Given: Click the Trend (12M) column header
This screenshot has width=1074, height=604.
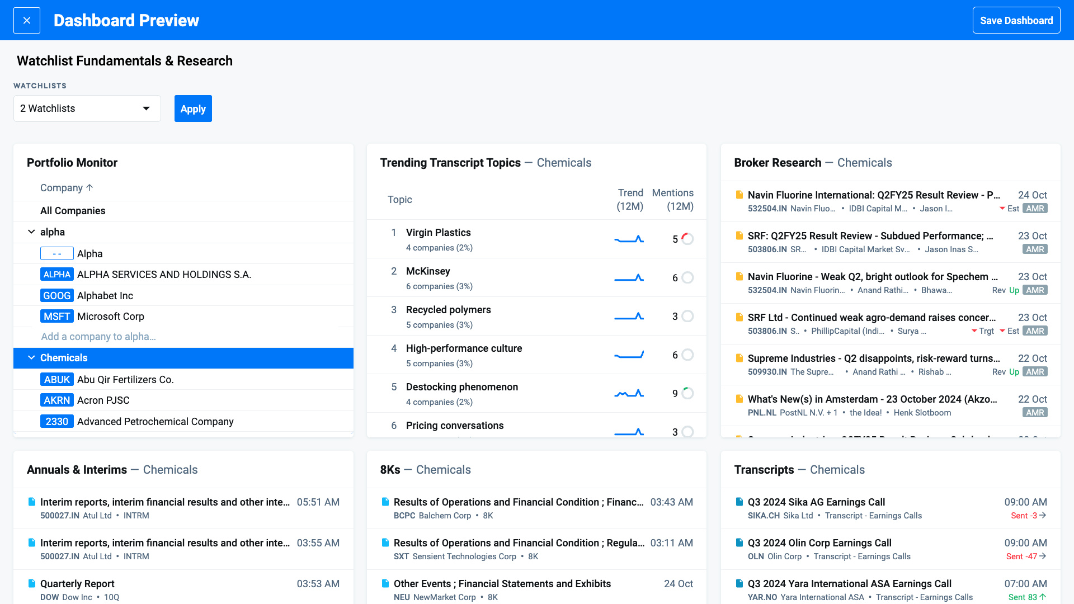Looking at the screenshot, I should [630, 200].
